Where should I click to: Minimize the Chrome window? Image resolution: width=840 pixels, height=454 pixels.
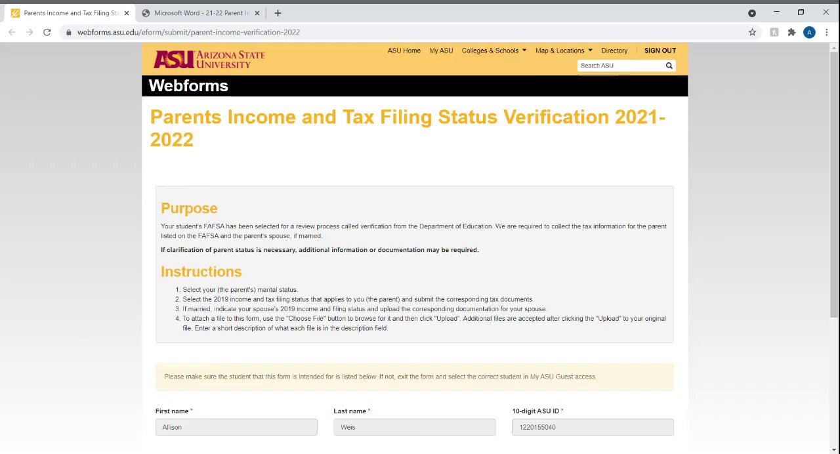click(x=776, y=12)
